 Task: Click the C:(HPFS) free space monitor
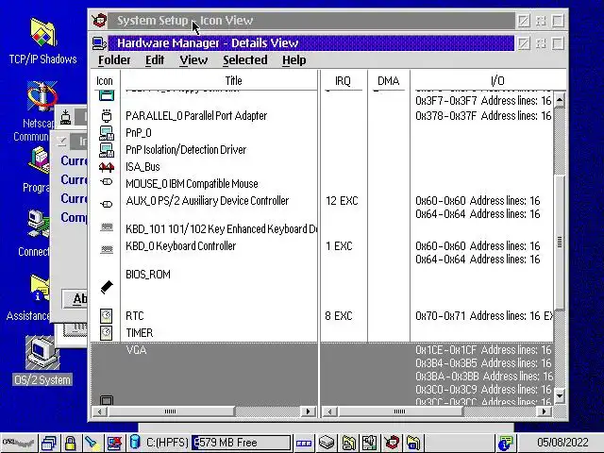coord(241,443)
